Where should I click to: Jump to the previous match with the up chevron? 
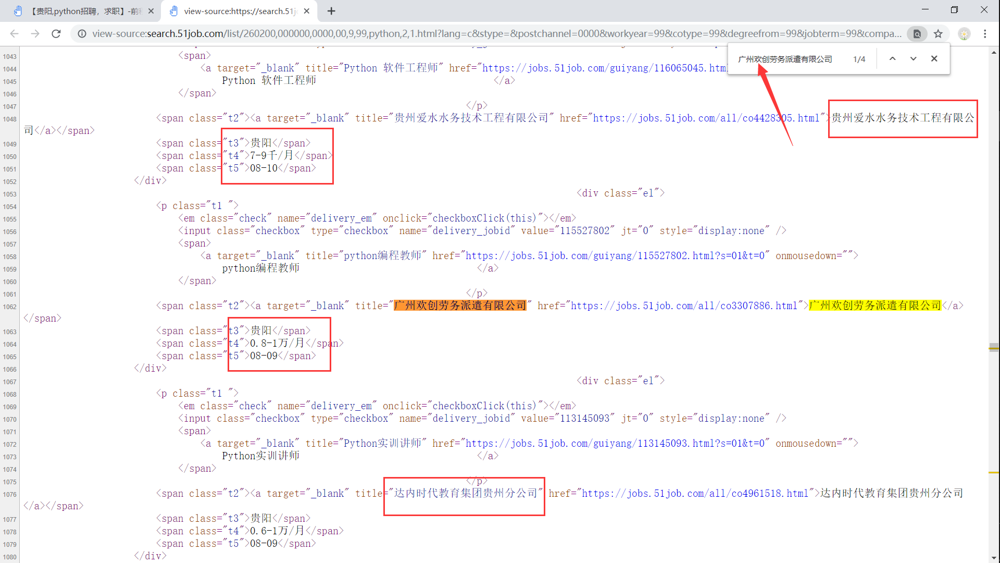[x=892, y=58]
